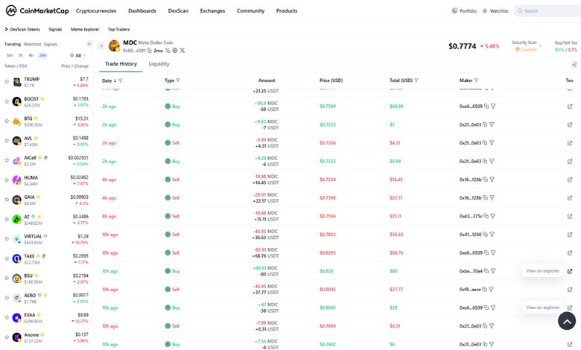Open the BTG token row icon
This screenshot has width=581, height=350.
16,121
